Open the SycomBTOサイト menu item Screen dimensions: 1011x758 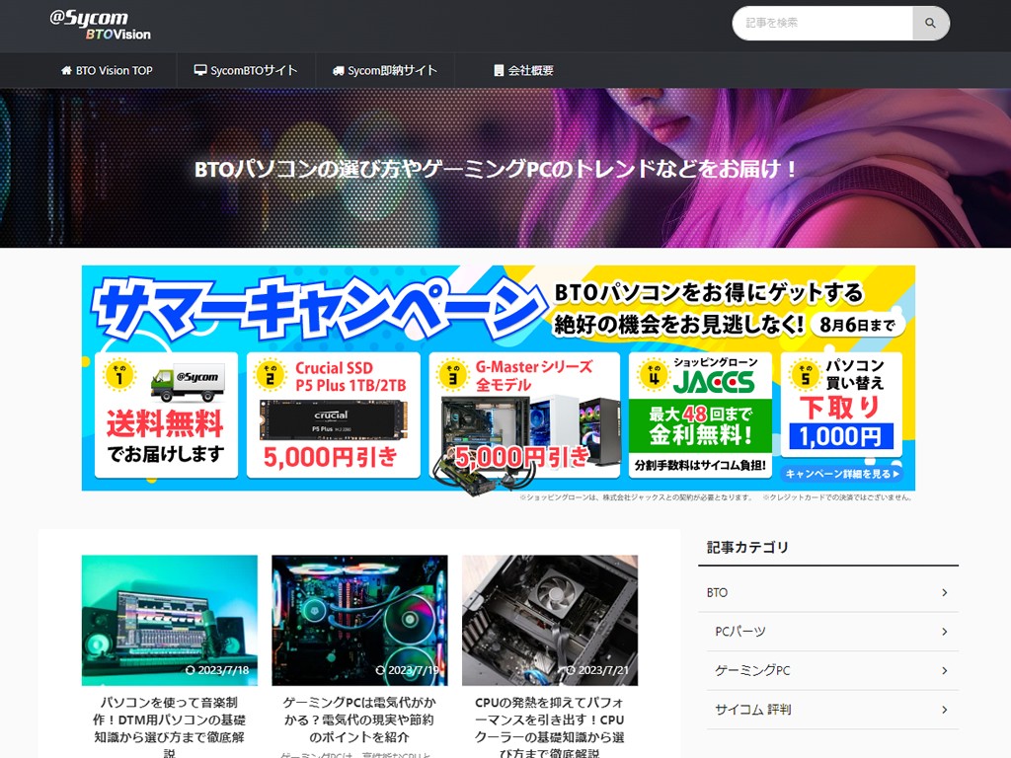246,70
